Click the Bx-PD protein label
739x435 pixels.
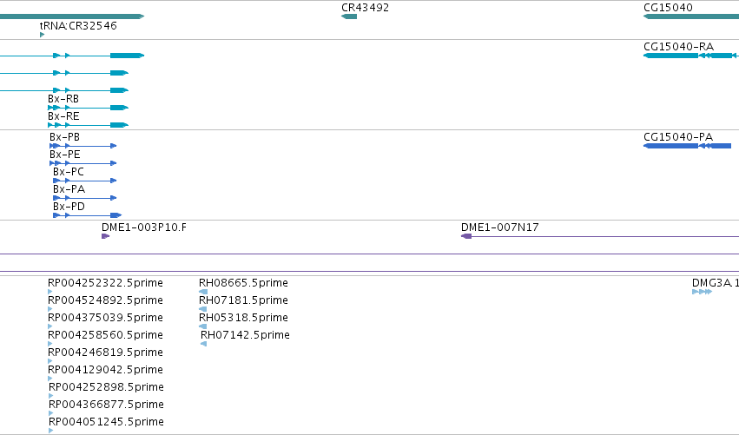tap(69, 207)
